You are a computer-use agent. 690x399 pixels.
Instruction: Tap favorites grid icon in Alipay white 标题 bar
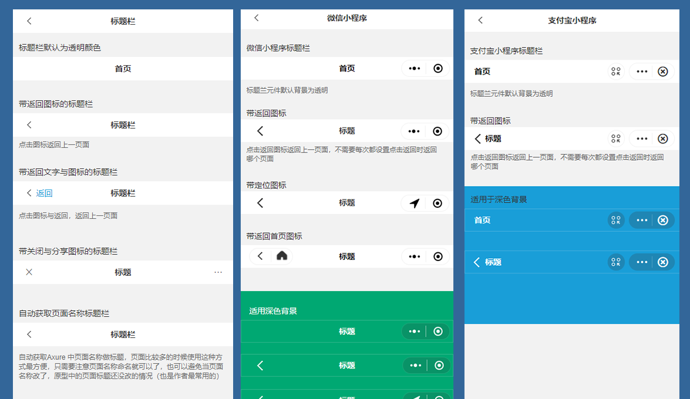[615, 138]
